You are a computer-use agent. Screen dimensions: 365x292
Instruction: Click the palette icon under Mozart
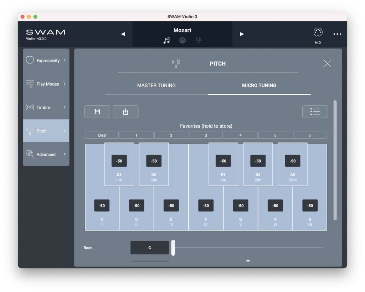(182, 41)
